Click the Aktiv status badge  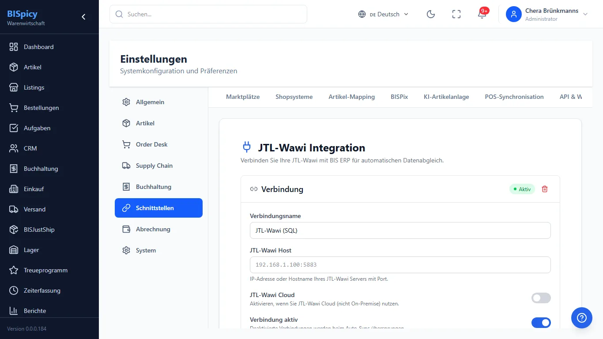(x=522, y=189)
